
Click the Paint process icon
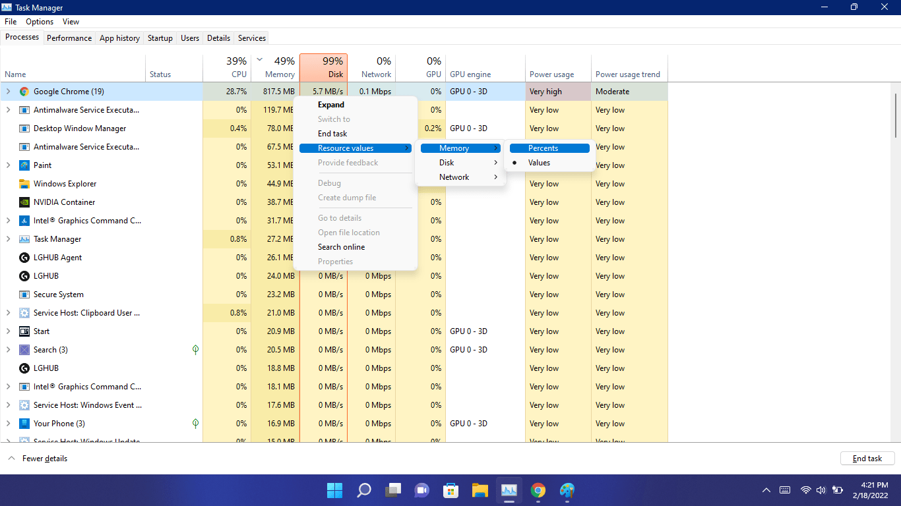coord(24,165)
